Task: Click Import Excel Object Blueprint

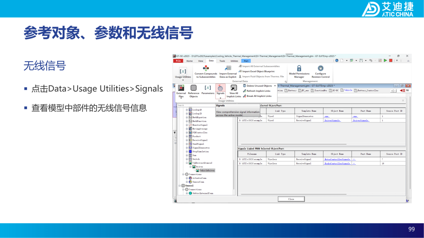Action: [256, 71]
